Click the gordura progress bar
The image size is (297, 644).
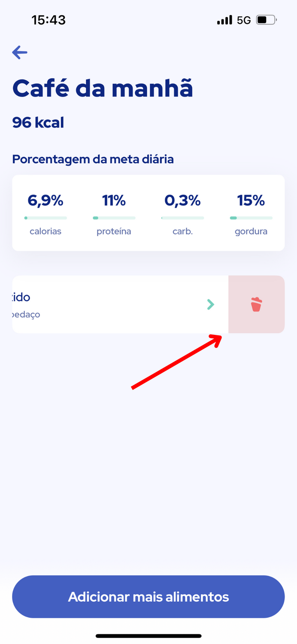[251, 218]
